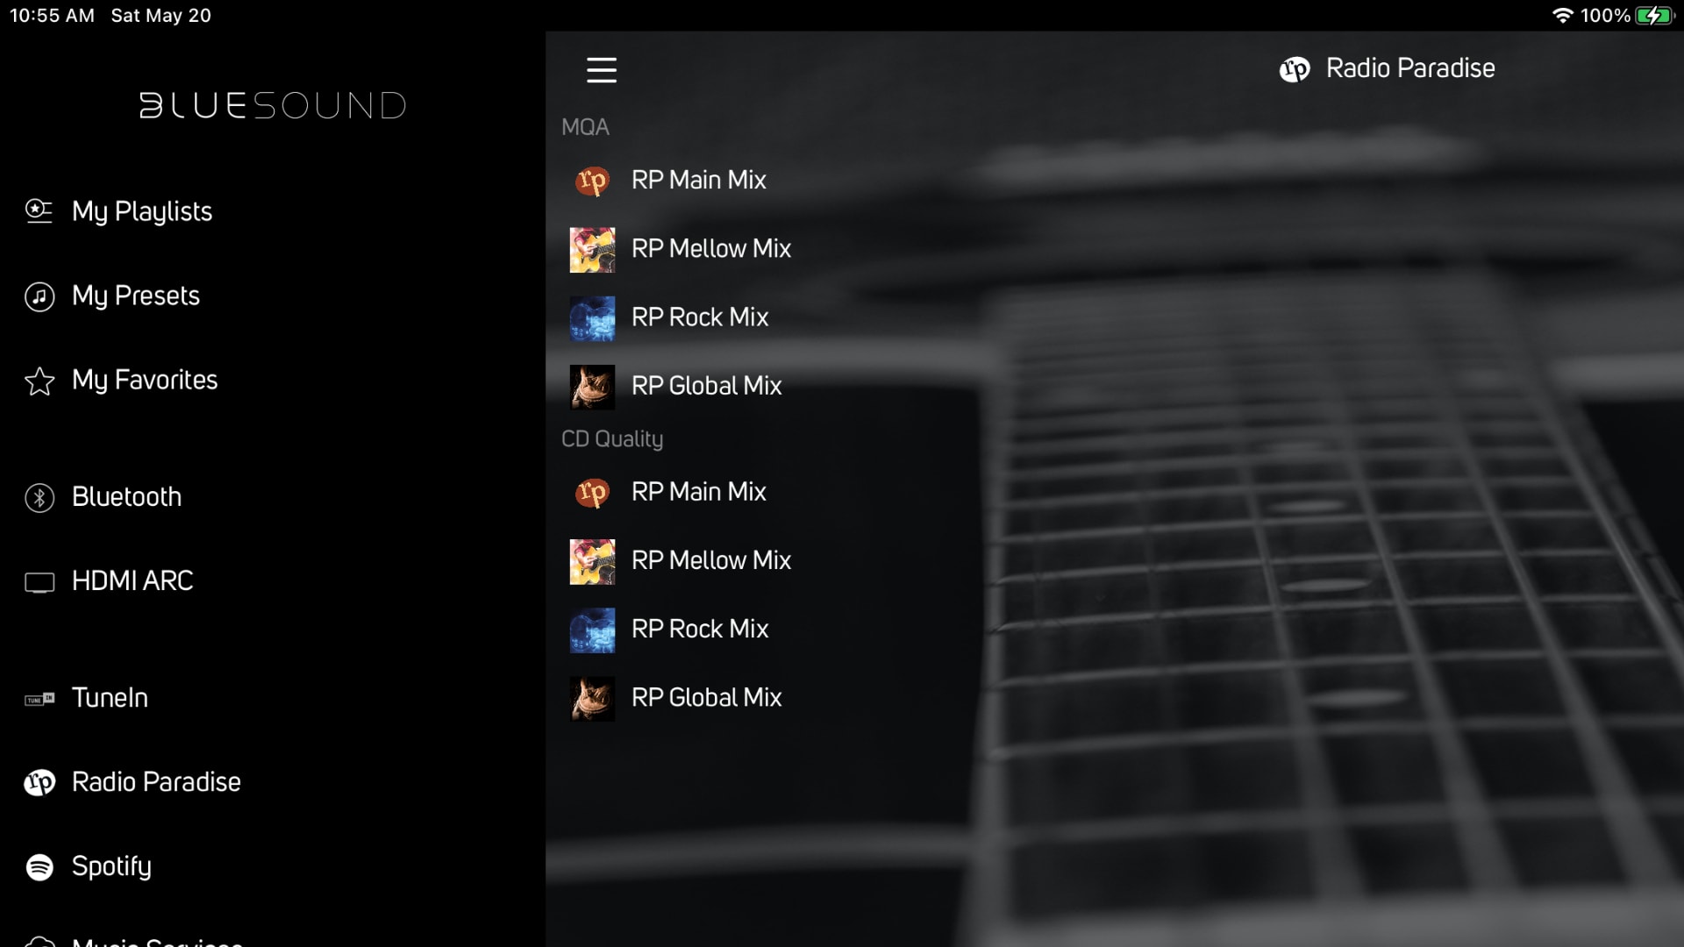Open Spotify from the sidebar menu
1684x947 pixels.
111,866
